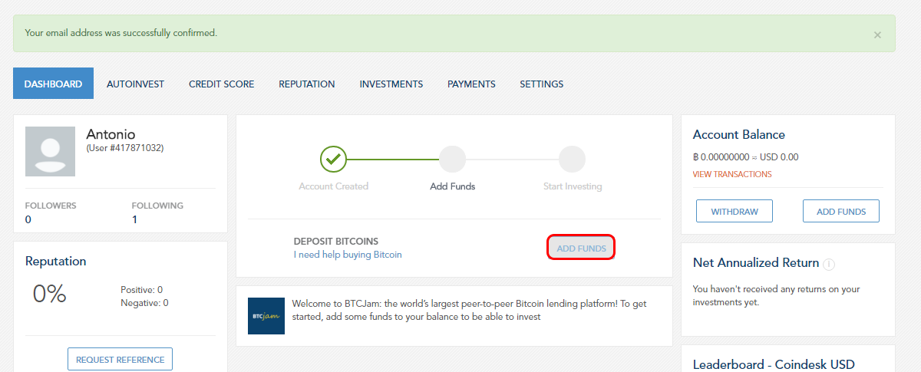
Task: Click Add Funds under Deposit Bitcoins
Action: click(581, 248)
